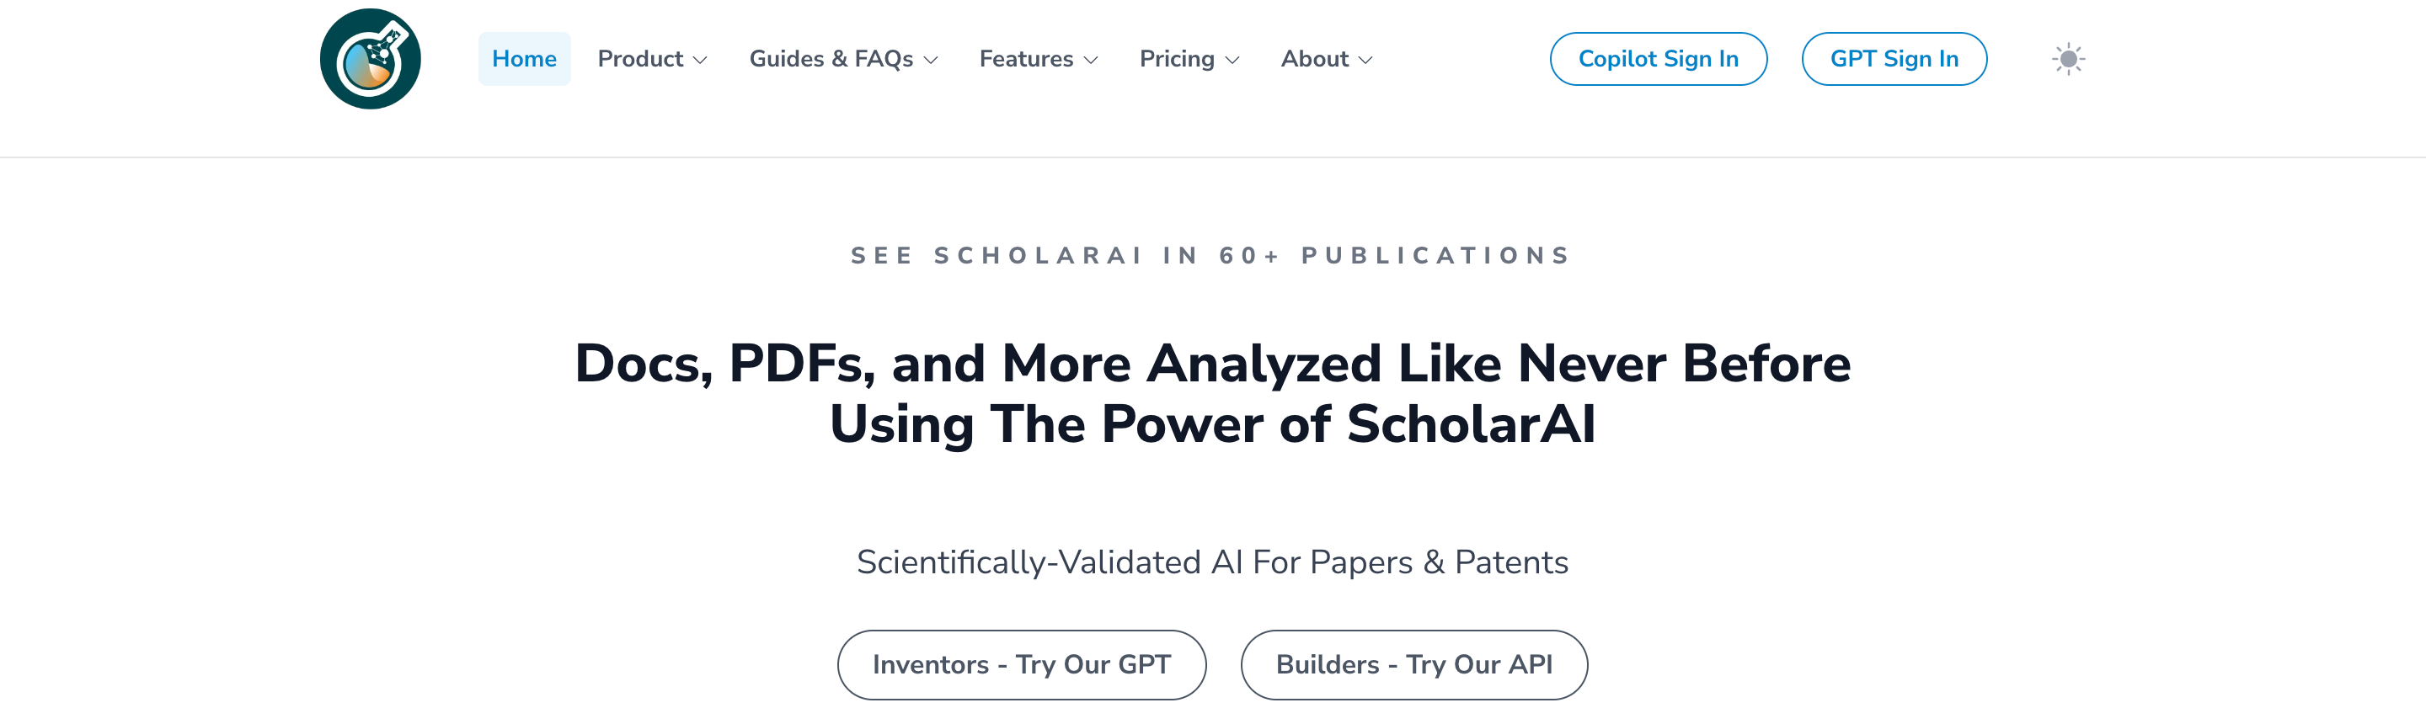2426x724 pixels.
Task: Open the Pricing menu
Action: (1176, 59)
